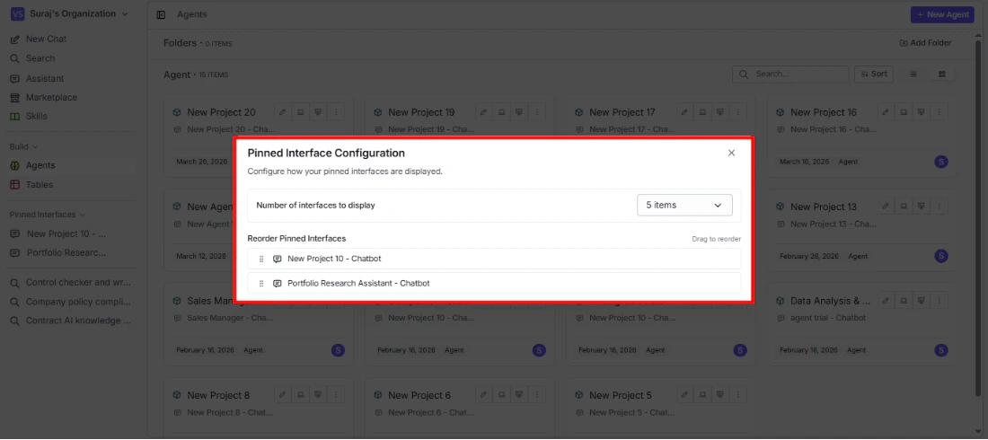Image resolution: width=988 pixels, height=440 pixels.
Task: Open Suraj's Organization switcher
Action: tap(69, 13)
